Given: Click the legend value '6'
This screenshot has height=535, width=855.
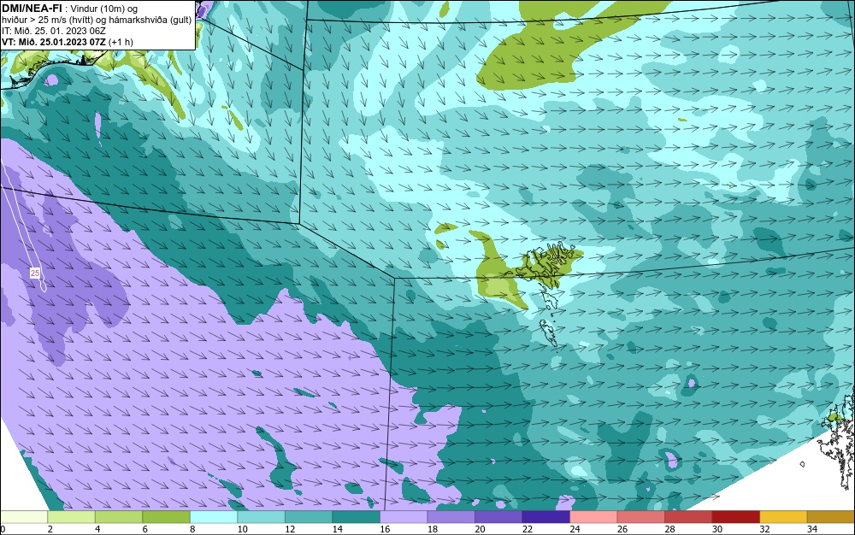Looking at the screenshot, I should click(x=145, y=529).
